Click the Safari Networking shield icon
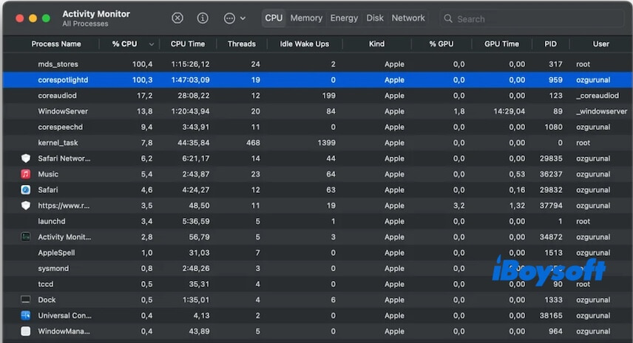 click(26, 159)
